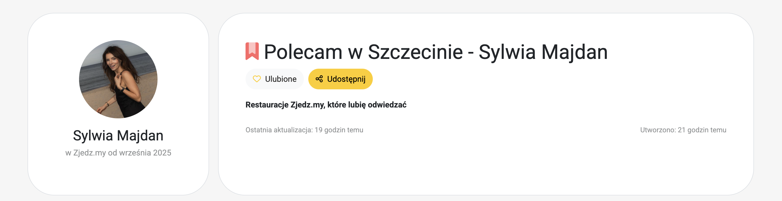Click "Zjedz.my" in the bold description

(x=307, y=105)
